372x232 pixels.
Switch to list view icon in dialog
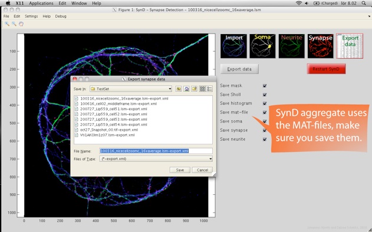pyautogui.click(x=202, y=89)
